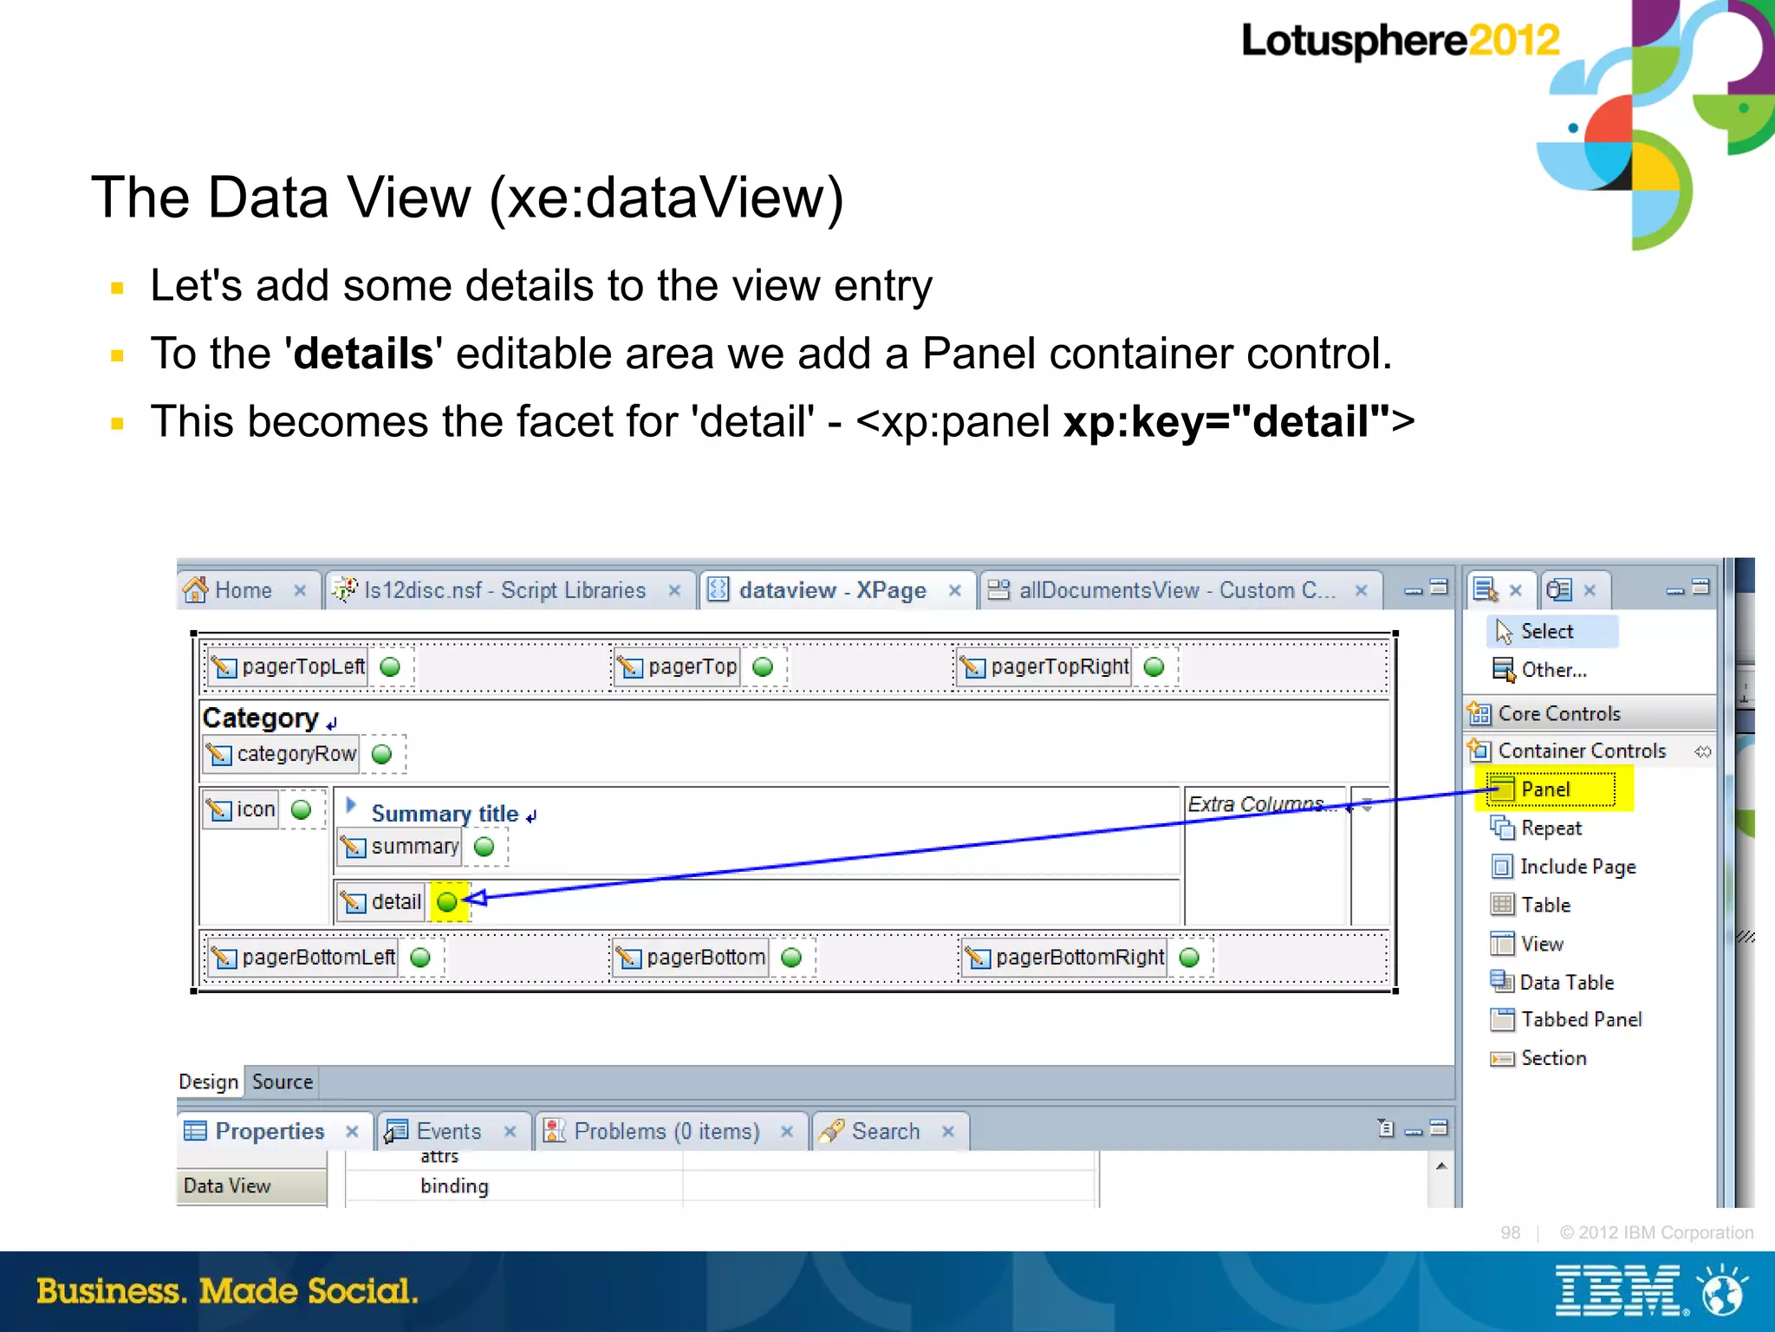This screenshot has width=1775, height=1332.
Task: Collapse the Container Controls palette section
Action: [1590, 750]
